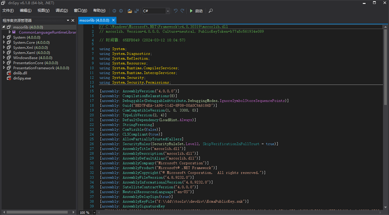Click the navigate forward arrow icon
Image resolution: width=389 pixels, height=215 pixels.
pyautogui.click(x=121, y=11)
